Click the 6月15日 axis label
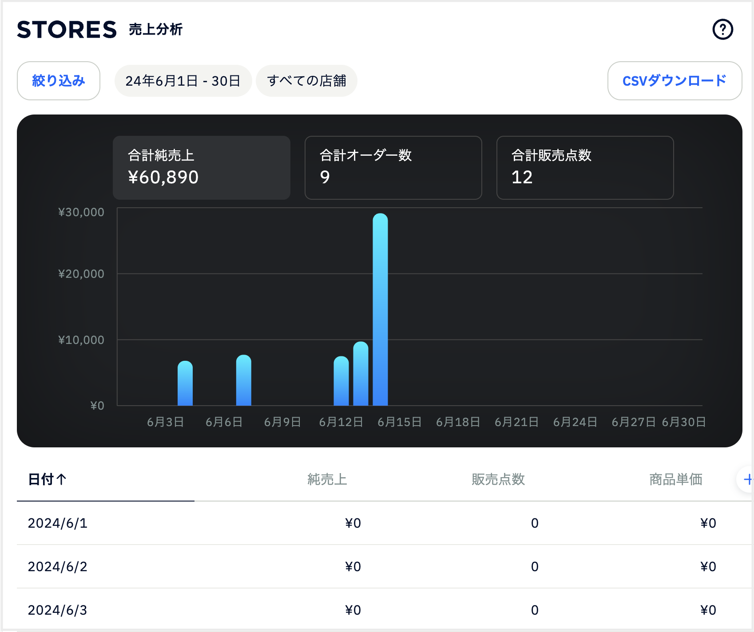The height and width of the screenshot is (632, 754). tap(399, 422)
